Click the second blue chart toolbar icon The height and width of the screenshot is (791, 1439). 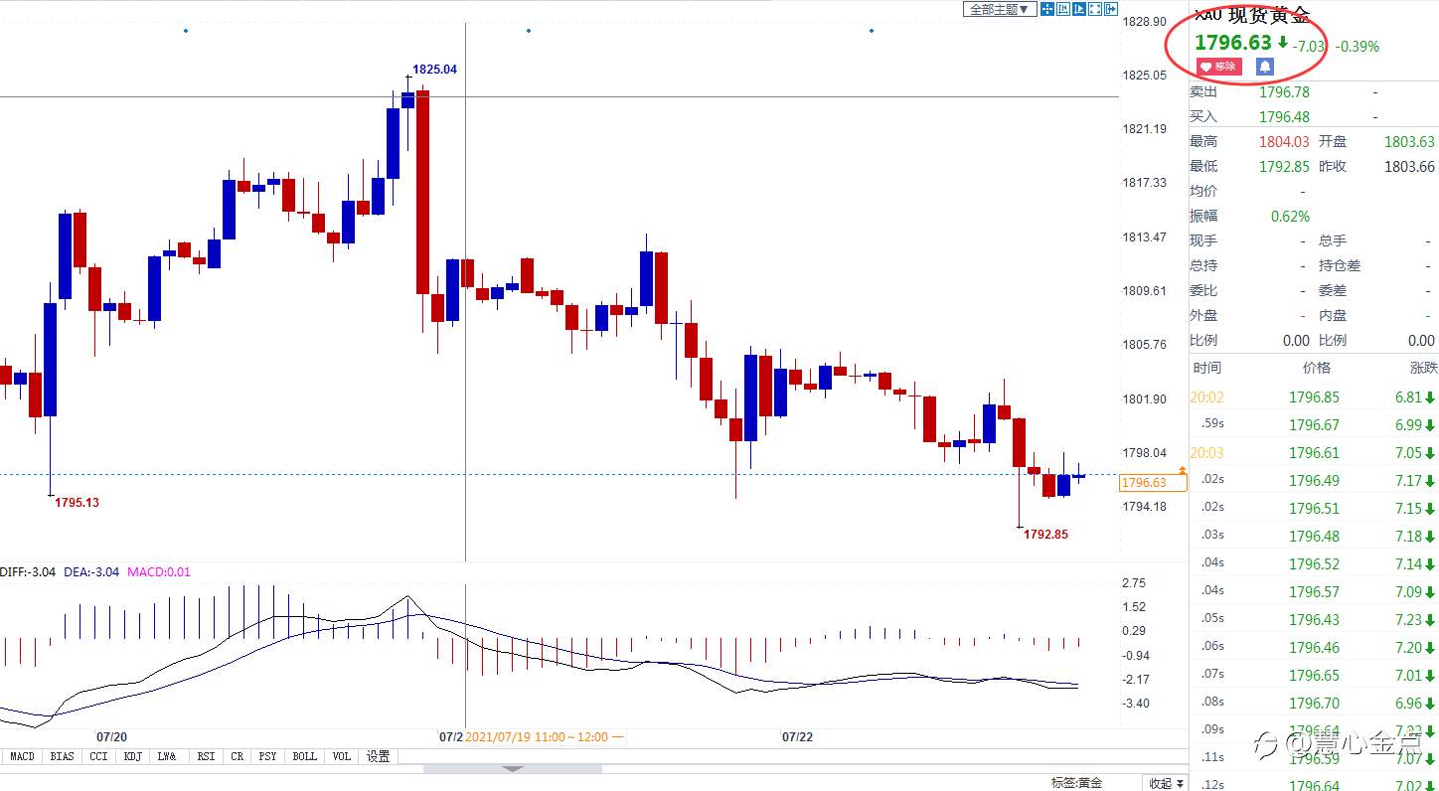pyautogui.click(x=1063, y=9)
